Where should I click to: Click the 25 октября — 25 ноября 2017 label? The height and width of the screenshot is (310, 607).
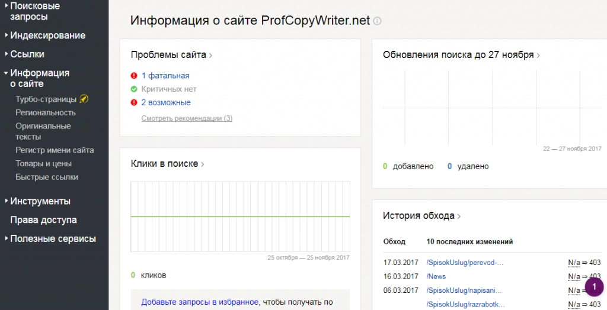pyautogui.click(x=308, y=257)
